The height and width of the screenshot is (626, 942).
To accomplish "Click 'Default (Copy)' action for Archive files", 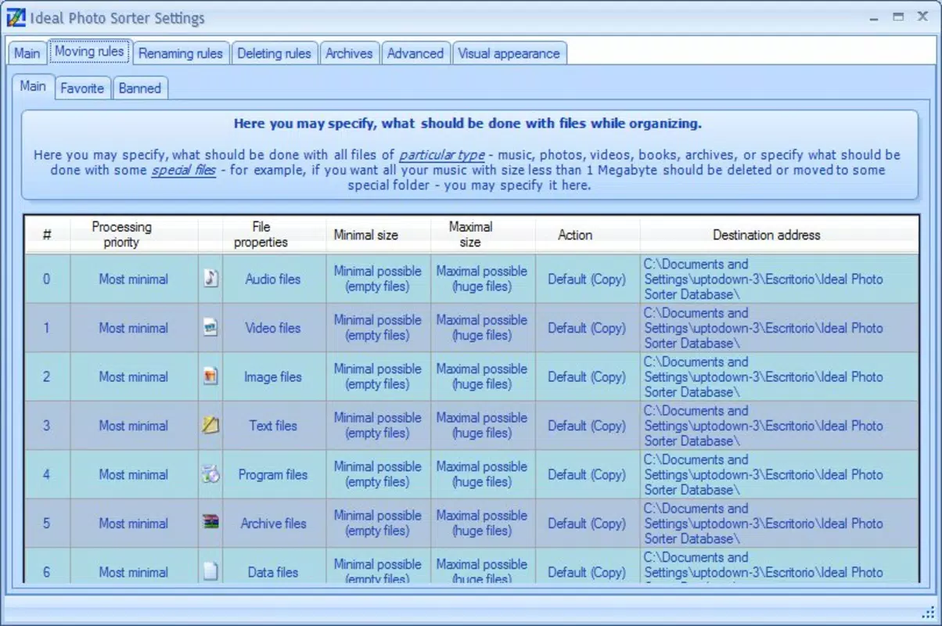I will point(588,523).
